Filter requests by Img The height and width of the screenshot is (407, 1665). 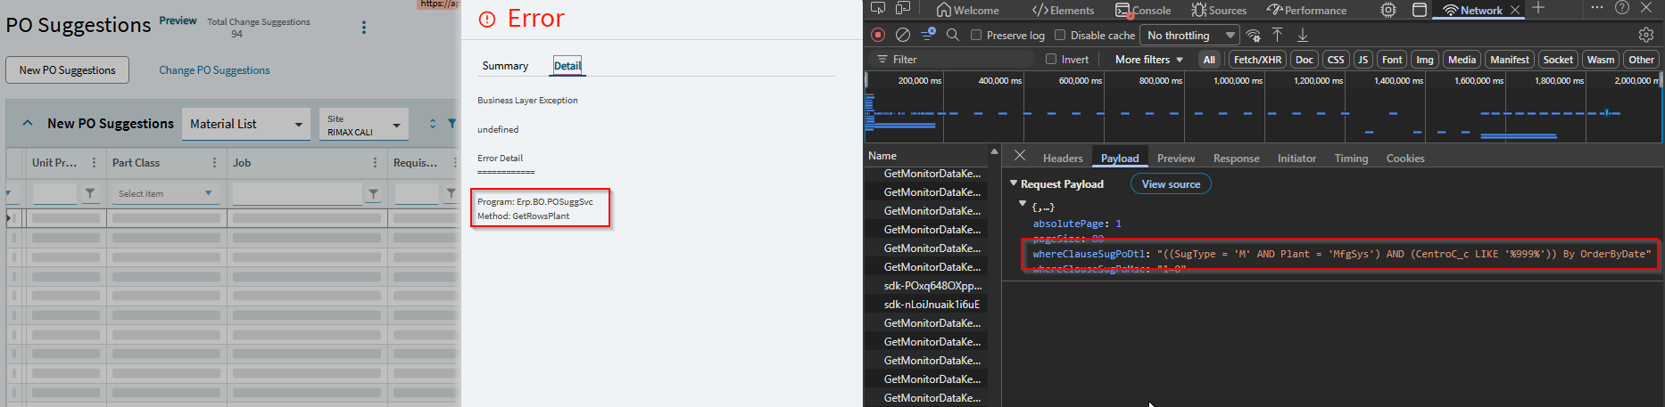tap(1425, 60)
